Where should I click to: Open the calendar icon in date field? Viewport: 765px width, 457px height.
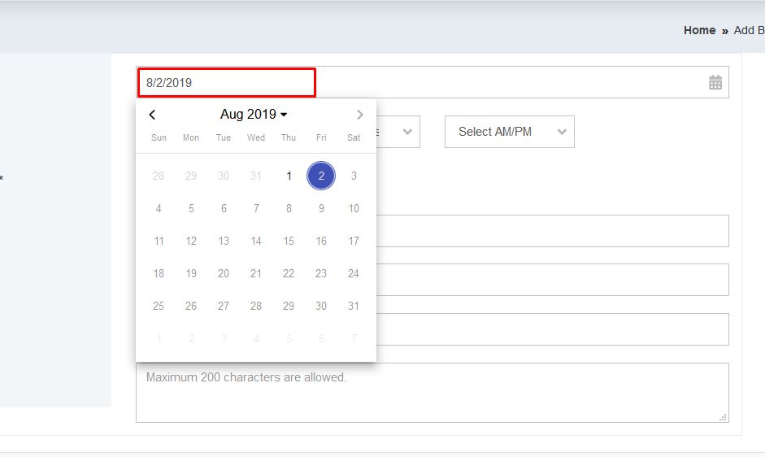(x=715, y=82)
